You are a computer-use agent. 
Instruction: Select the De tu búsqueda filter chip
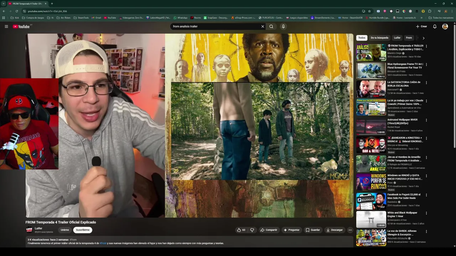coord(379,38)
